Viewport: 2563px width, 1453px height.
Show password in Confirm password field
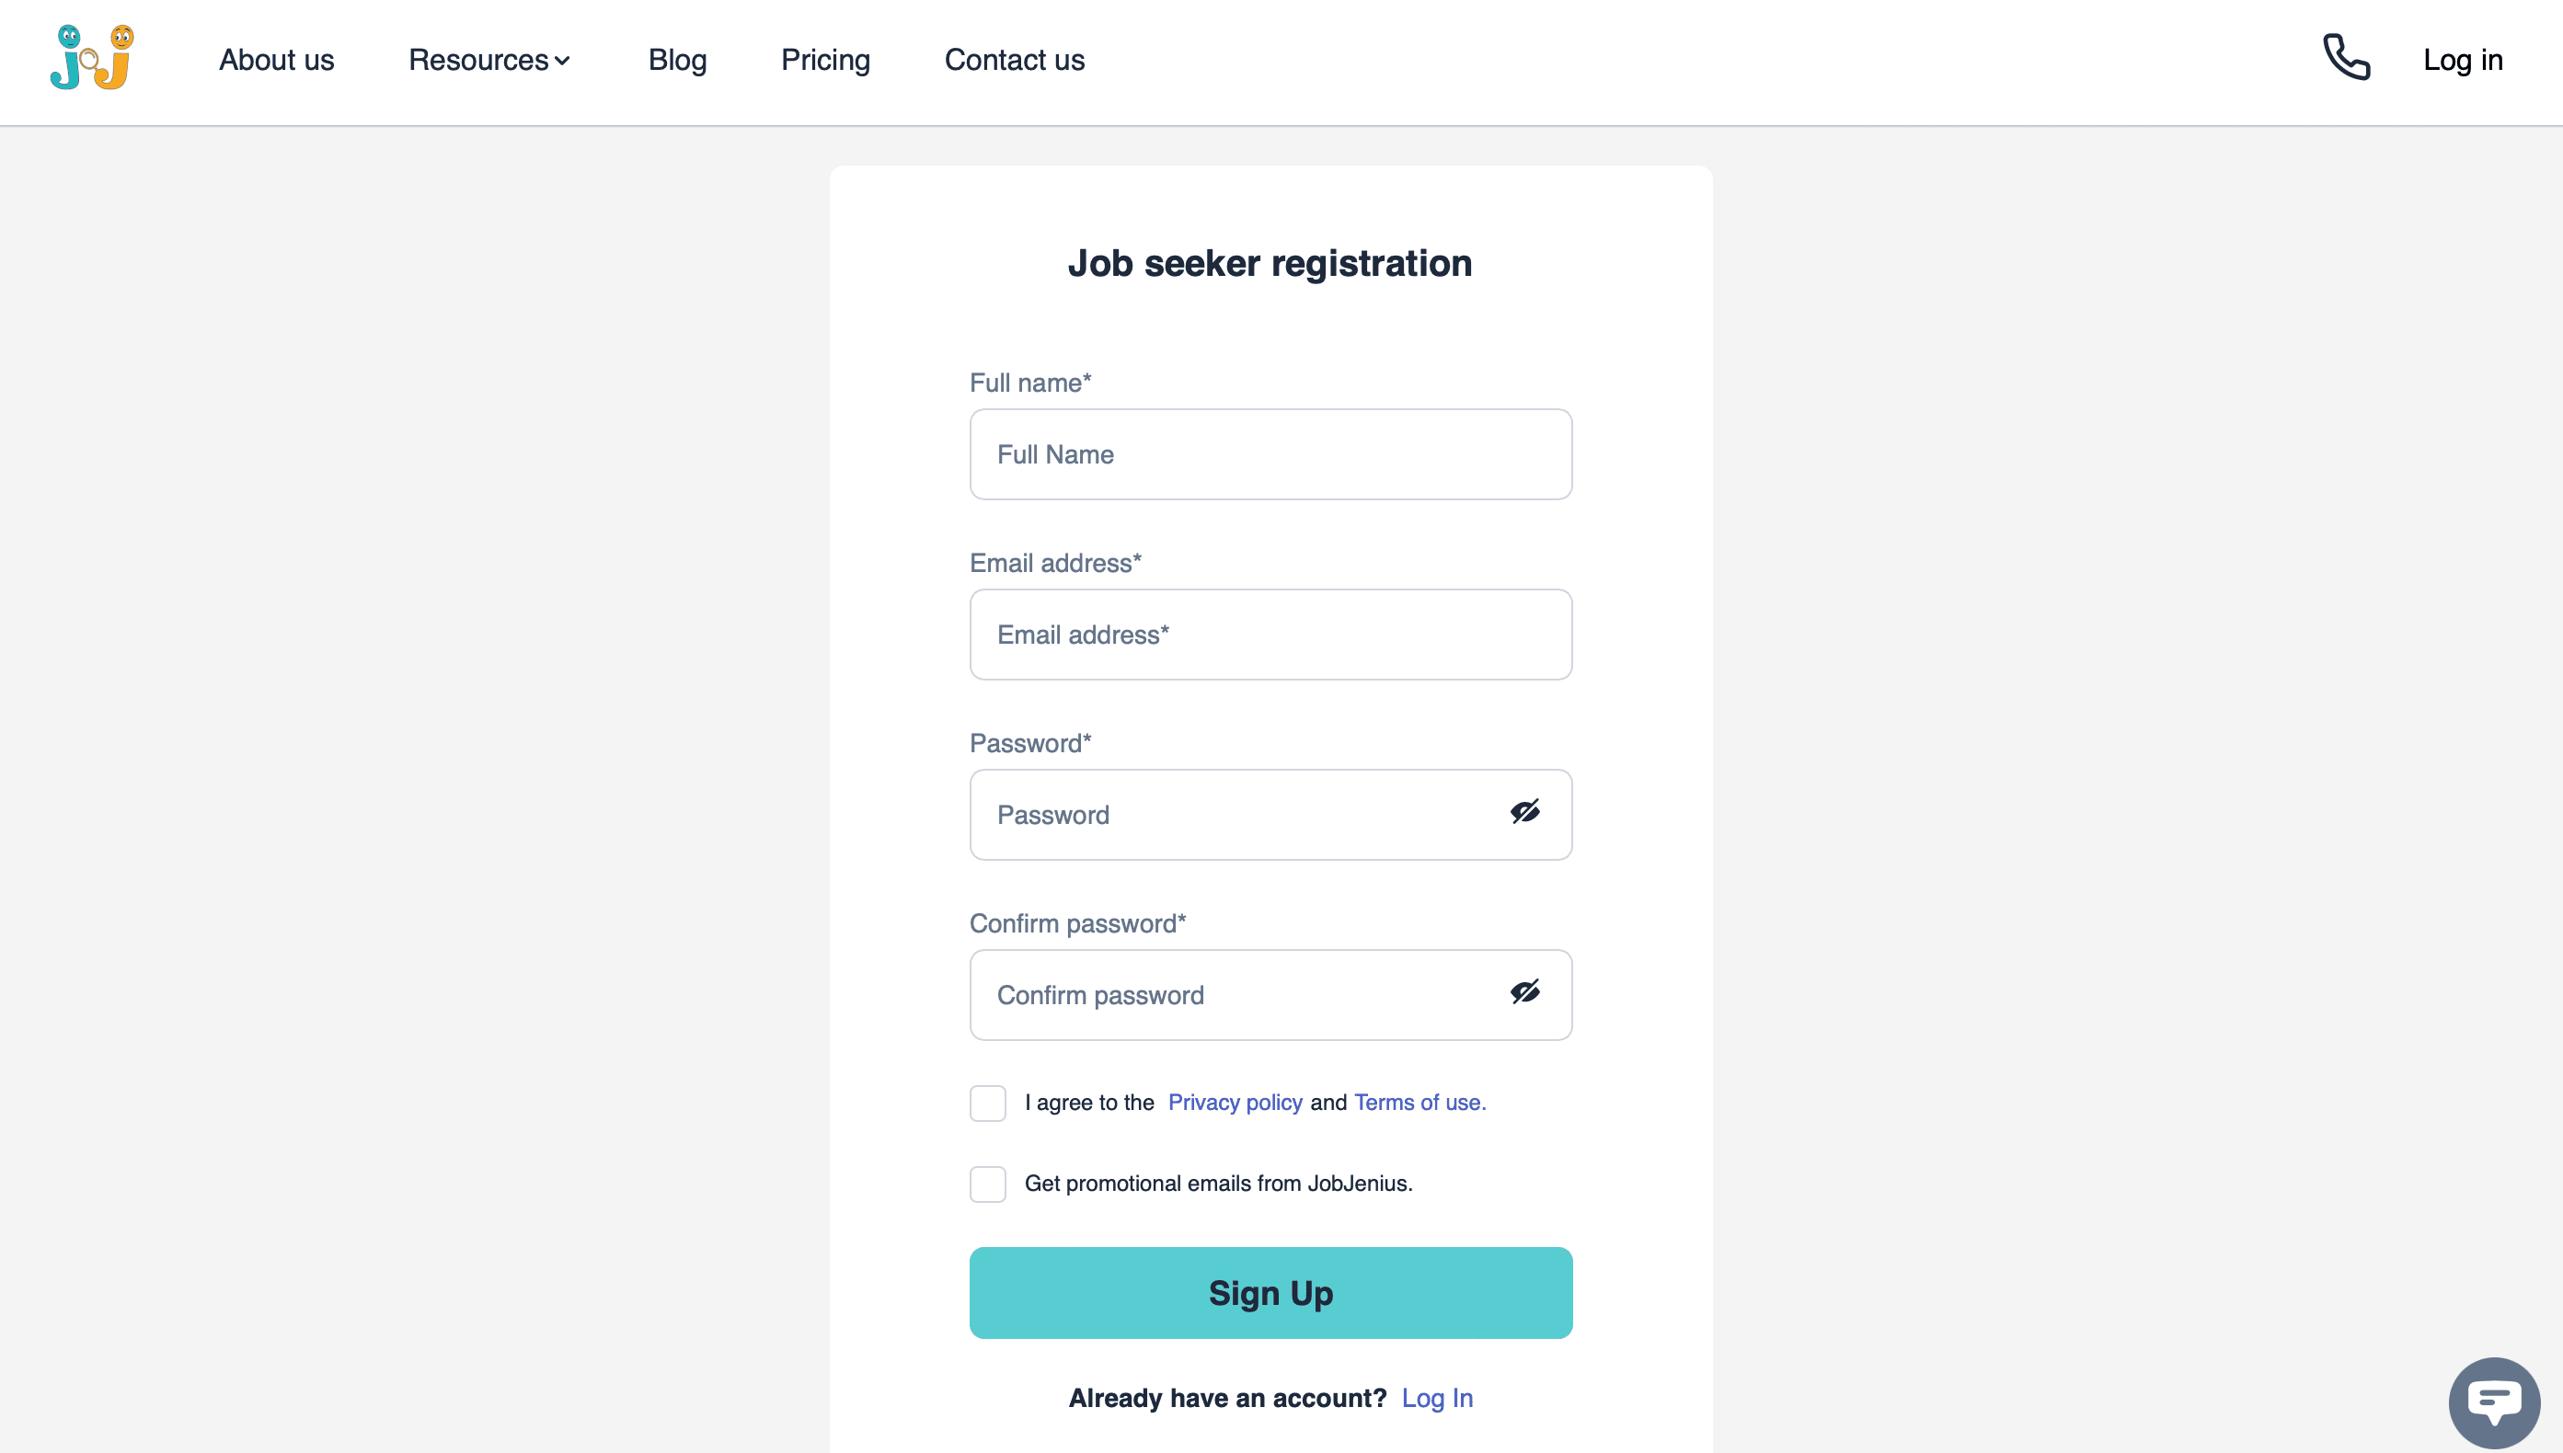(1524, 992)
